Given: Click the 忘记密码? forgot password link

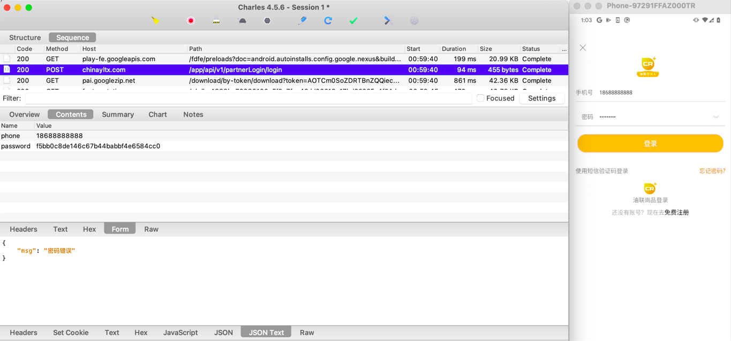Looking at the screenshot, I should pyautogui.click(x=712, y=171).
